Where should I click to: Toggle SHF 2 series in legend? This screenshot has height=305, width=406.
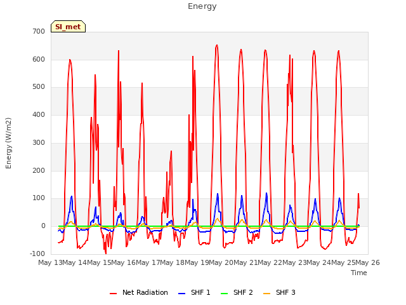pos(237,292)
